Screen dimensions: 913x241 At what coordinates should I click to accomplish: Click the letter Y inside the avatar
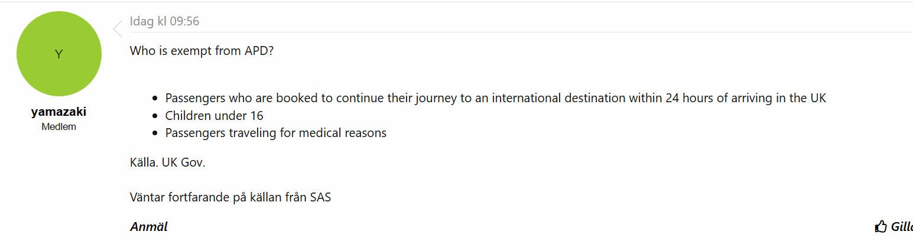point(59,54)
